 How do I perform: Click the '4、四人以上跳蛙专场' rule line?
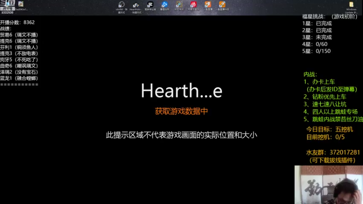[x=331, y=112]
